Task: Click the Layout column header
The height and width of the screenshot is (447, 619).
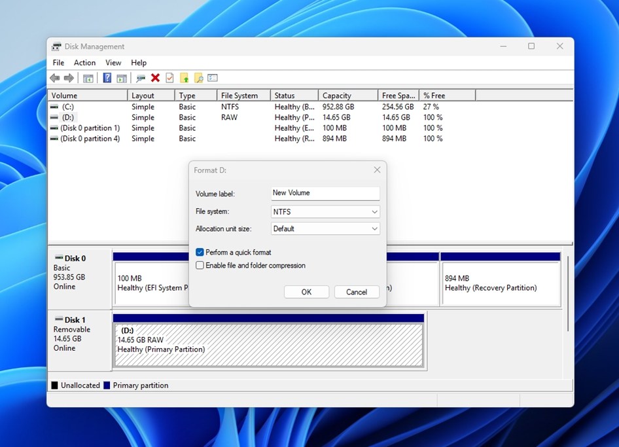Action: click(151, 96)
